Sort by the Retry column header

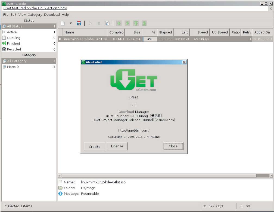point(247,32)
